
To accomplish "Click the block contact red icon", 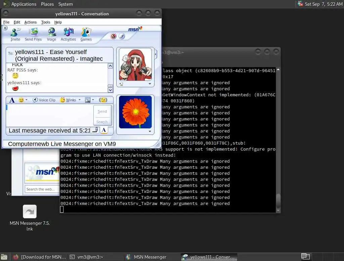I will tap(113, 36).
